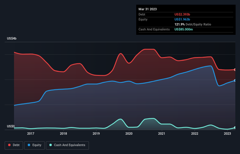This screenshot has width=240, height=154.
Task: Click the red Debt legend dot
Action: tap(9, 145)
